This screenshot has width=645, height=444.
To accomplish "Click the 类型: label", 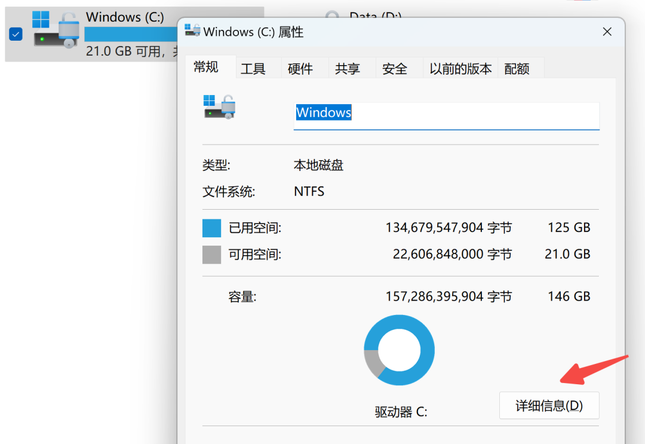I will click(216, 165).
